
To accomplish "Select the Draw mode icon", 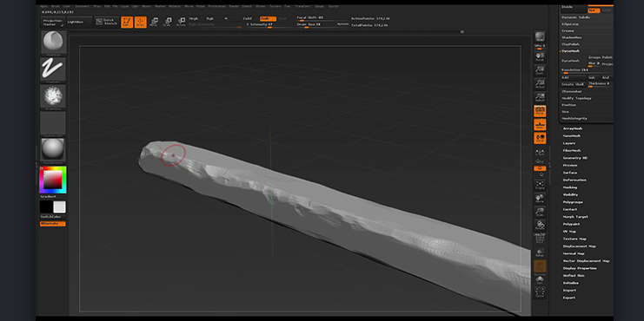I will point(141,23).
